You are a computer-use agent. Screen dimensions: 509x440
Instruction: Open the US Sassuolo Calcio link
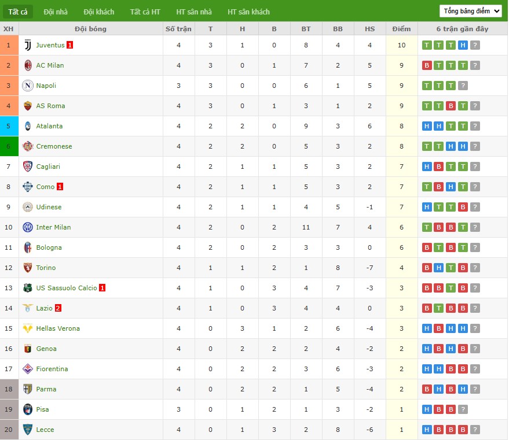[x=66, y=288]
